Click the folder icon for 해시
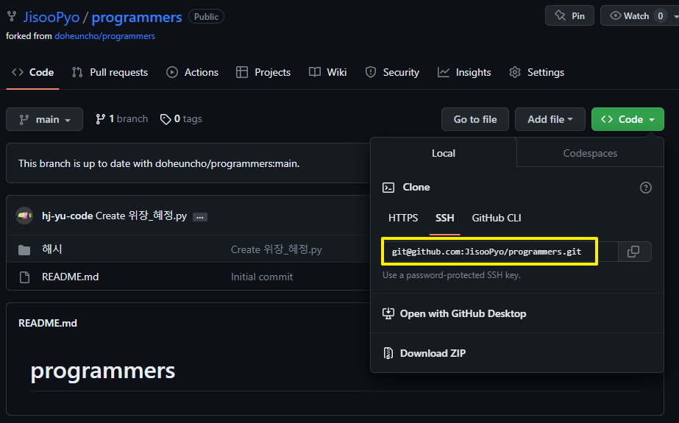 pyautogui.click(x=24, y=250)
